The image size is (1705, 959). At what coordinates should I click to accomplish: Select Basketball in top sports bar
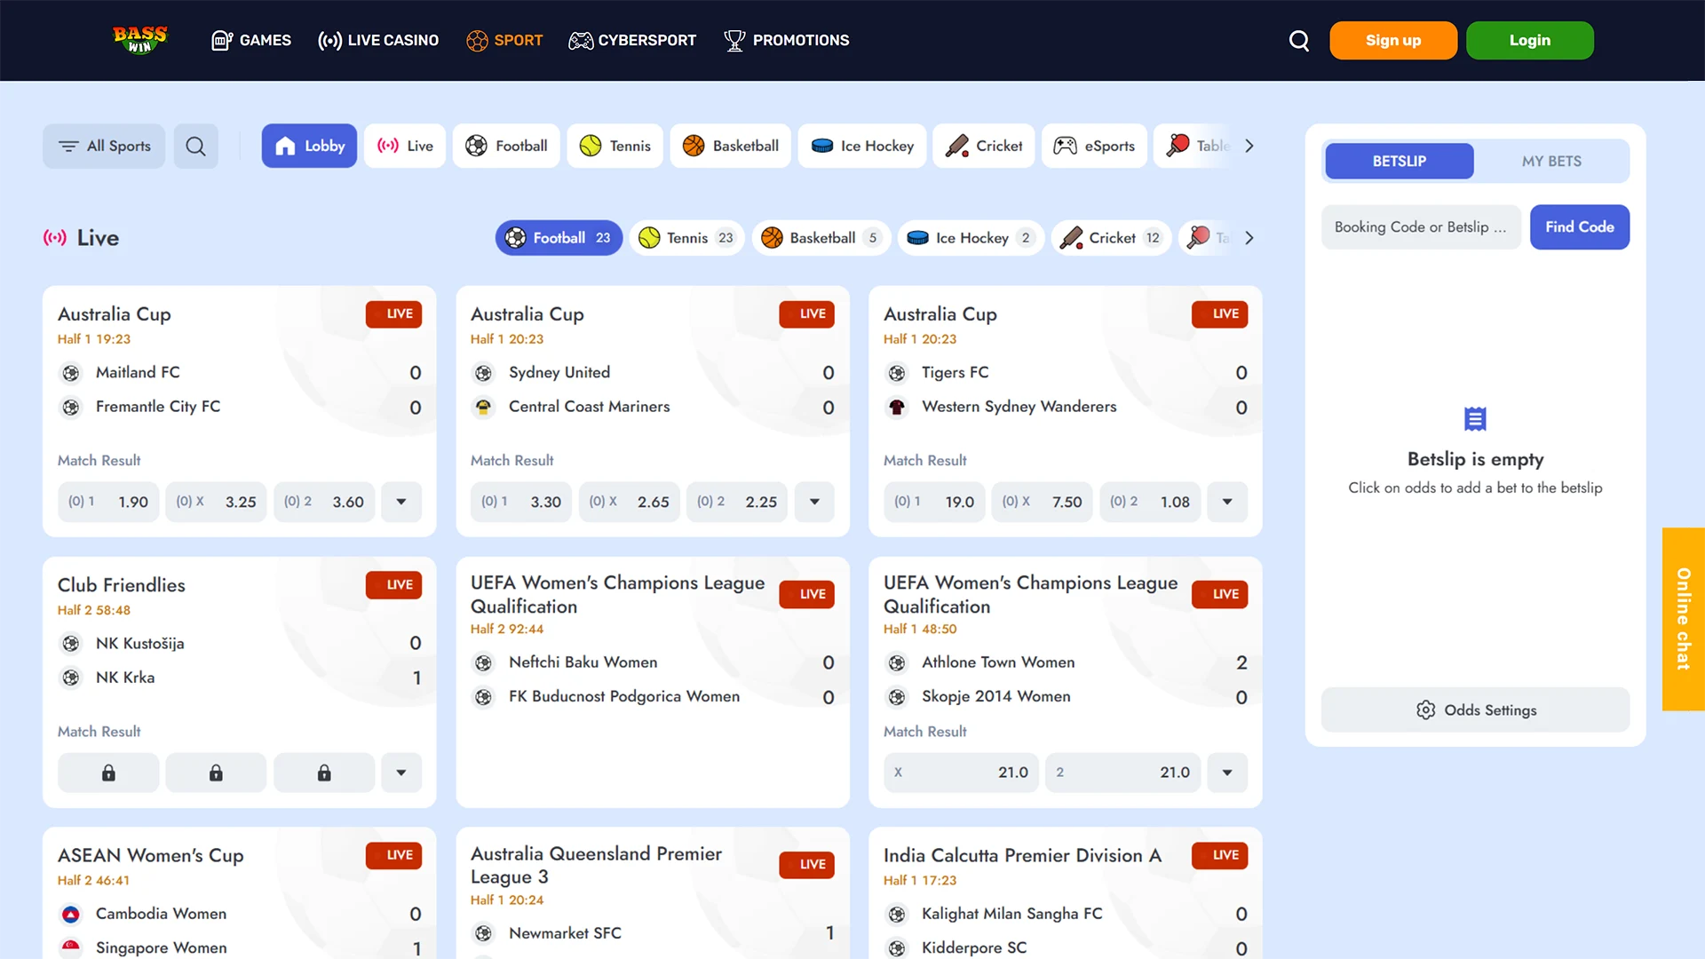[730, 146]
